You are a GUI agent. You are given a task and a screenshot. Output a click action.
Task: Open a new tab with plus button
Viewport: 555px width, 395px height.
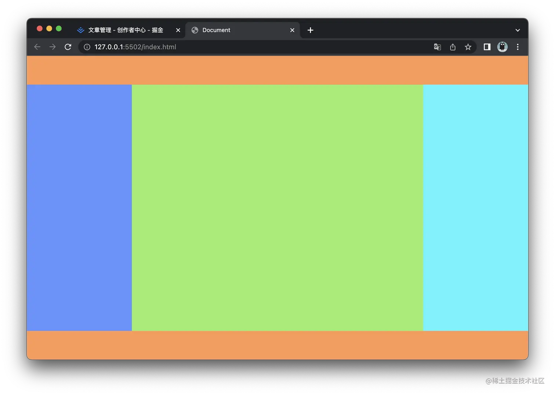311,30
